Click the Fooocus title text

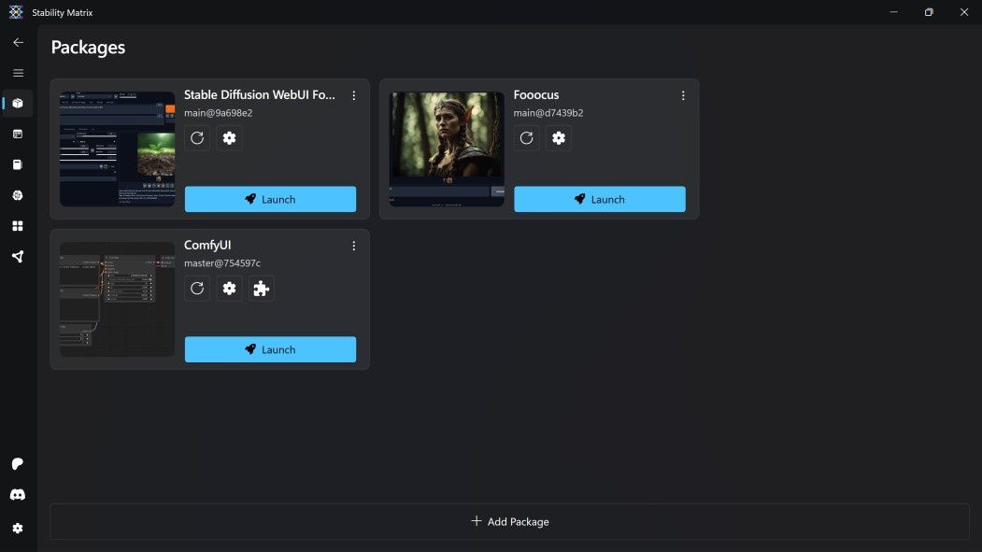pyautogui.click(x=536, y=94)
